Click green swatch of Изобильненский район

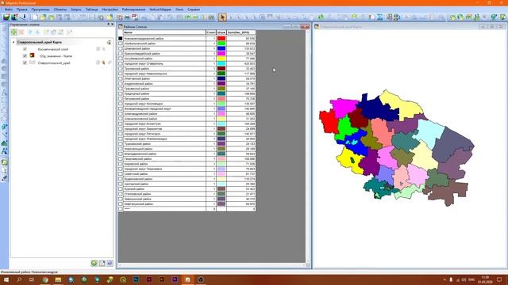221,44
